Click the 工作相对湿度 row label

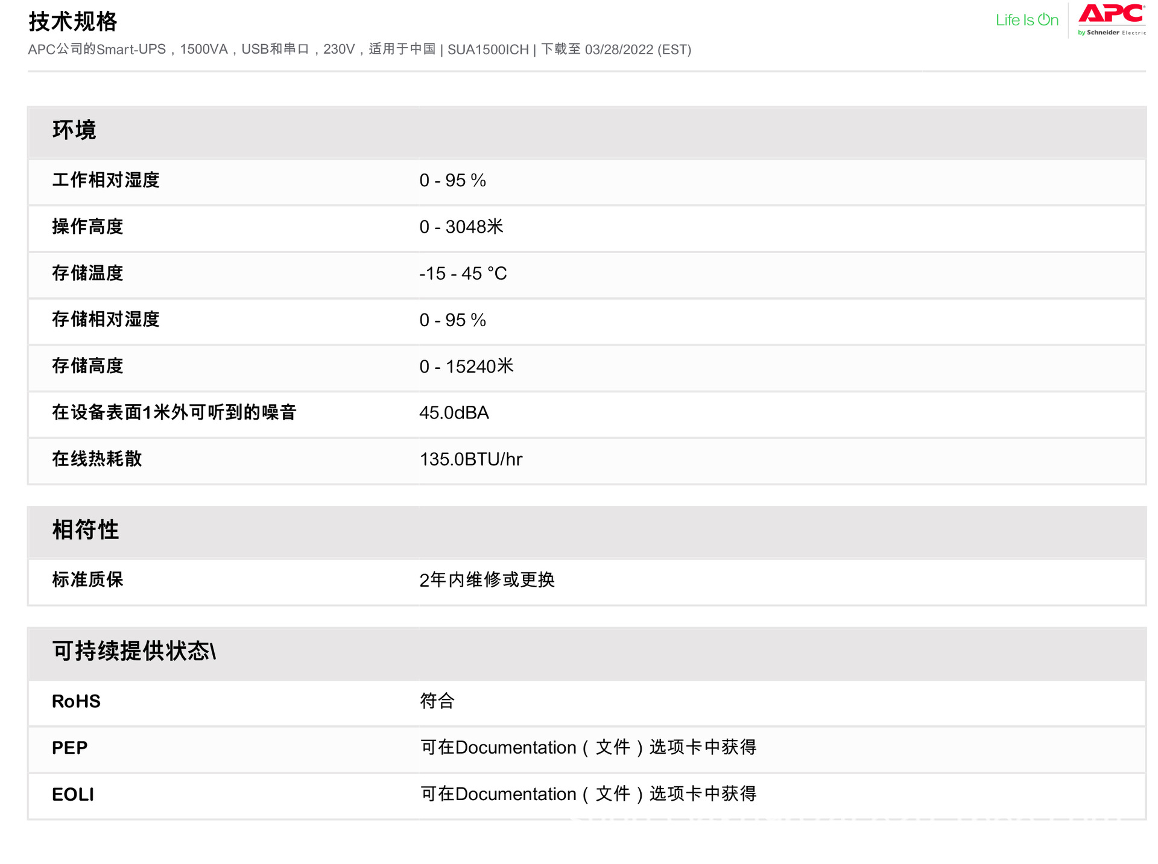click(x=106, y=180)
